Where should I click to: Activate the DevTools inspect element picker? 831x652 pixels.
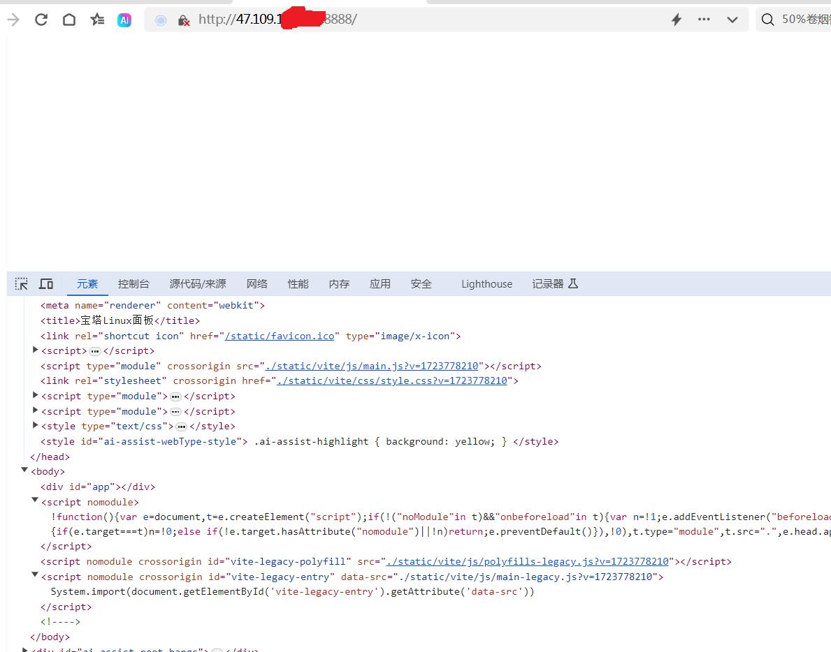click(x=21, y=284)
